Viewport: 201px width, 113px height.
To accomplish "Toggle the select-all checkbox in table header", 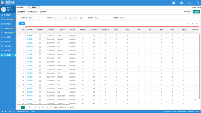I will [19, 30].
